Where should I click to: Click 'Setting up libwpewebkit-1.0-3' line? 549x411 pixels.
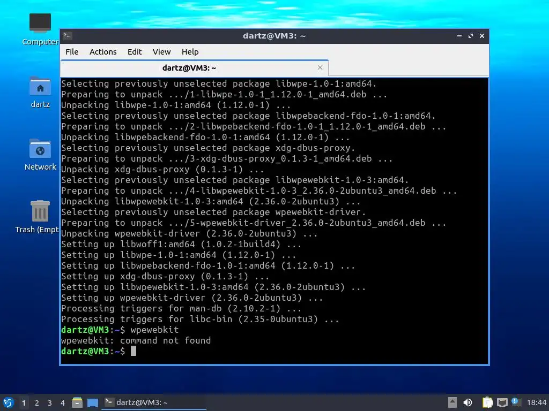pos(213,287)
